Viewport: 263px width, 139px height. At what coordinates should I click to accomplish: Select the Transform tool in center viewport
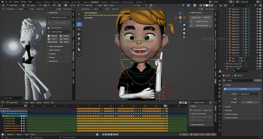[79, 39]
